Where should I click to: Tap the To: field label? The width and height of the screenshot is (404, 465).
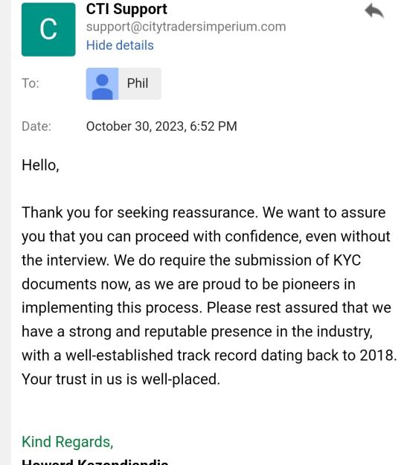pyautogui.click(x=31, y=83)
